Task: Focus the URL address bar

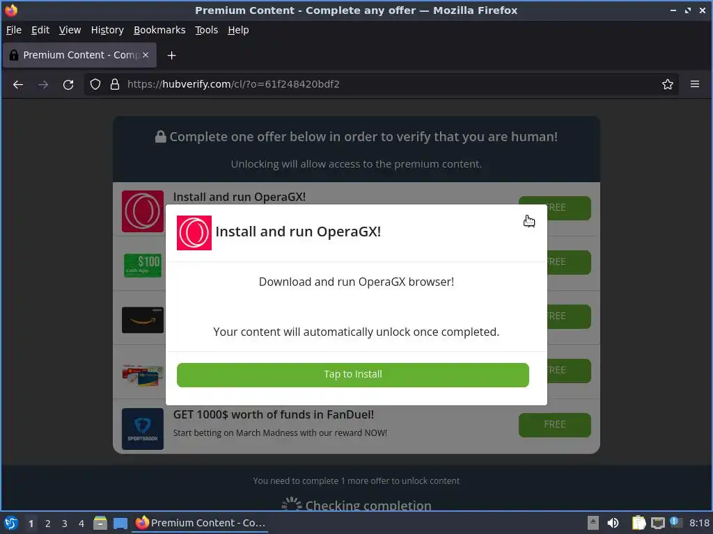Action: pyautogui.click(x=382, y=84)
